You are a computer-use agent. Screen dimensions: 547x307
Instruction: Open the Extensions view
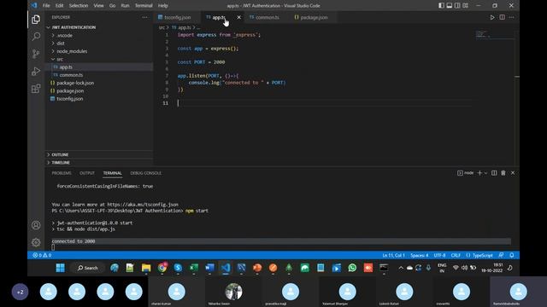coord(36,89)
